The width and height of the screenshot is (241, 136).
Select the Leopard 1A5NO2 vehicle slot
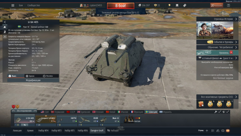click(x=46, y=120)
